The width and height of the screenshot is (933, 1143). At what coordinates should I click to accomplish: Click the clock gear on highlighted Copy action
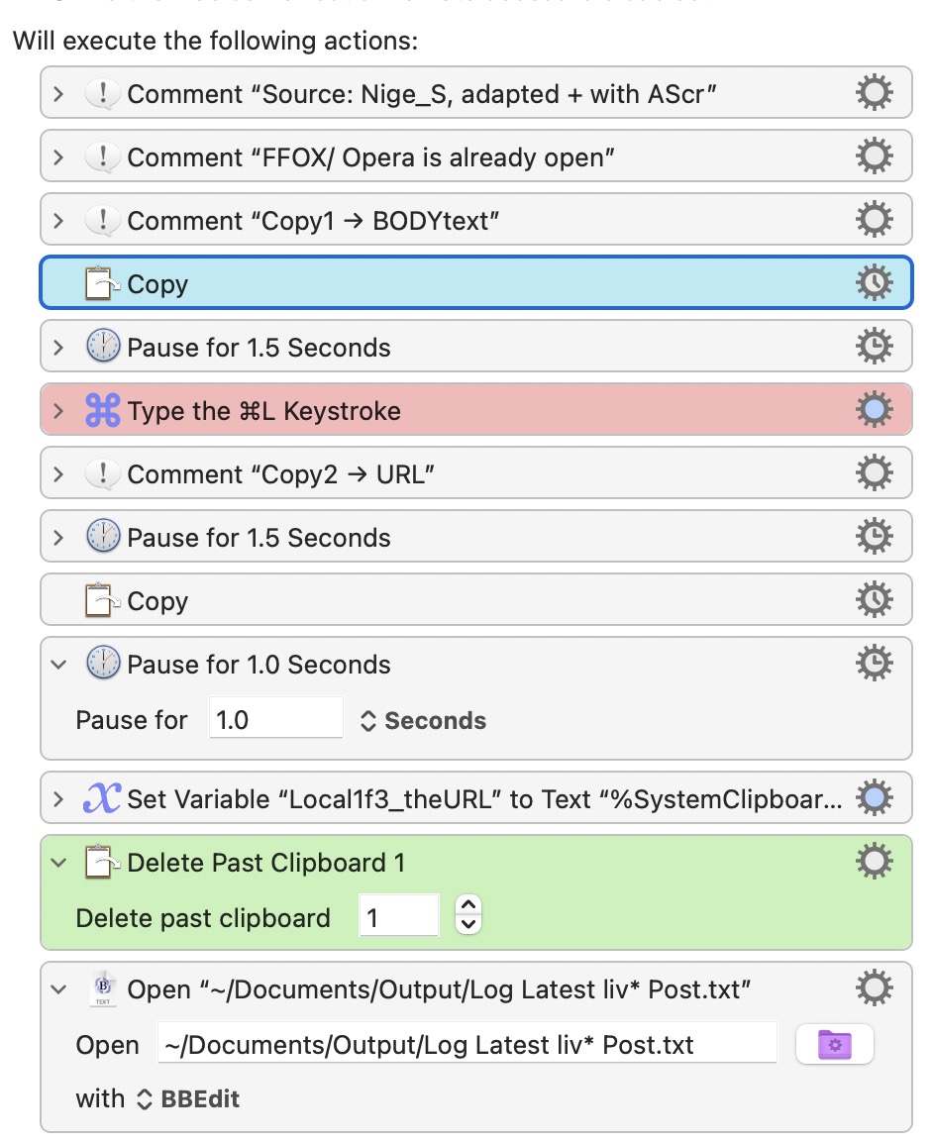pyautogui.click(x=873, y=284)
